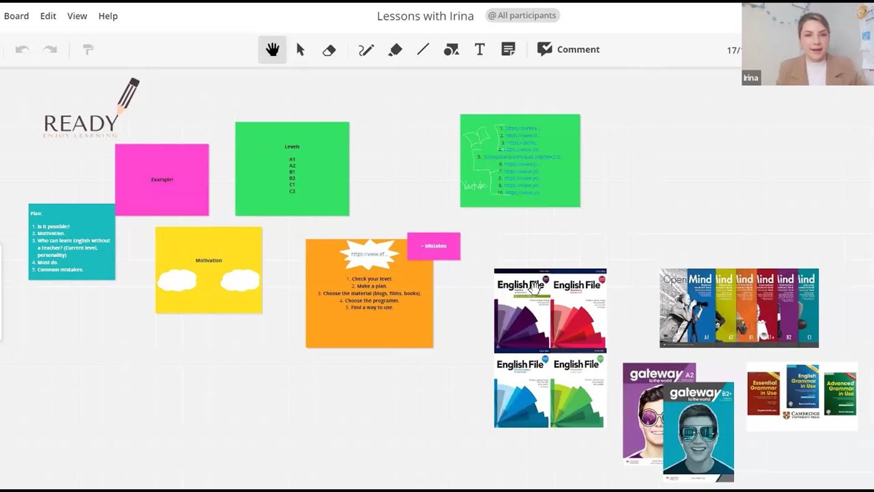
Task: Select the Hand pan tool
Action: click(272, 50)
